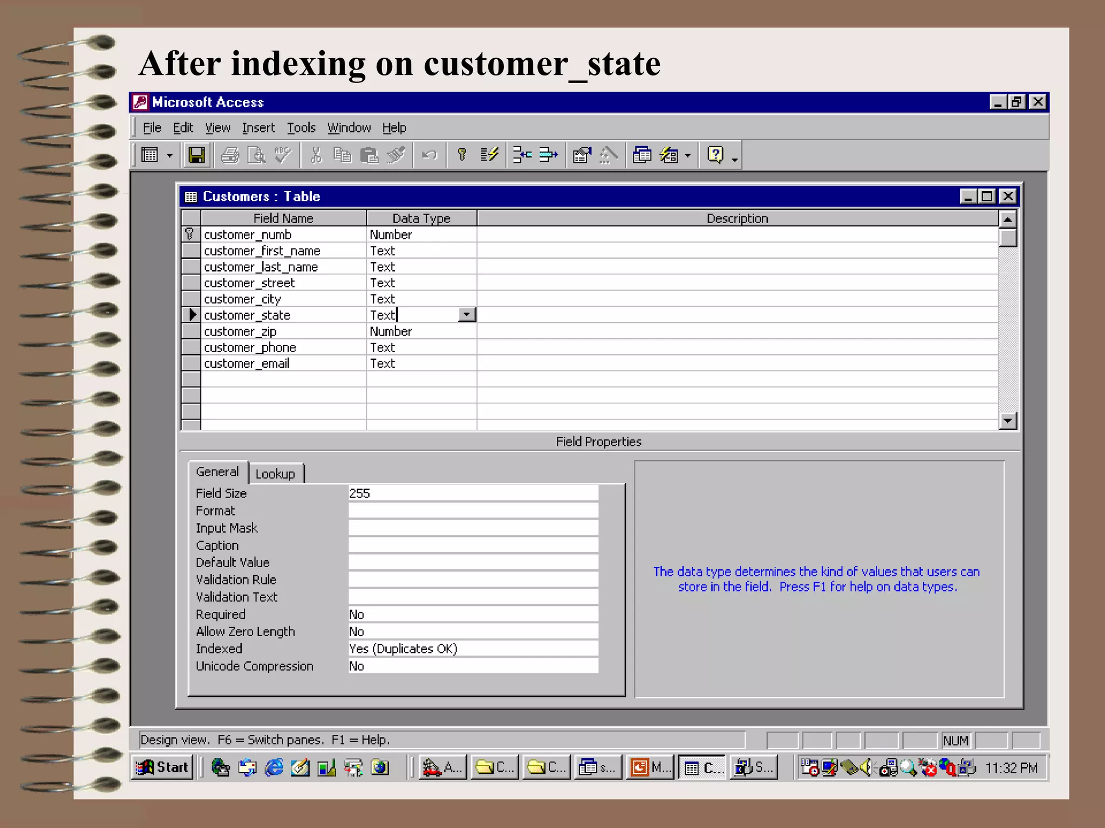
Task: Click the Delete Rows toolbar icon
Action: [549, 155]
